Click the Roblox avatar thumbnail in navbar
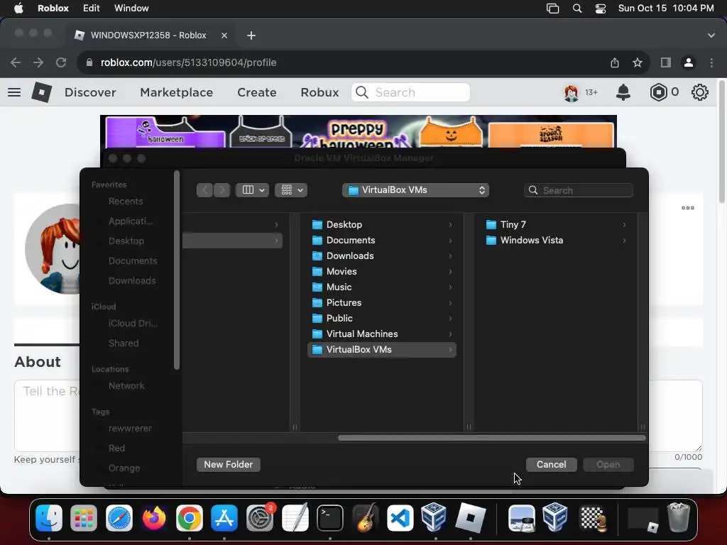This screenshot has width=727, height=545. coord(572,93)
